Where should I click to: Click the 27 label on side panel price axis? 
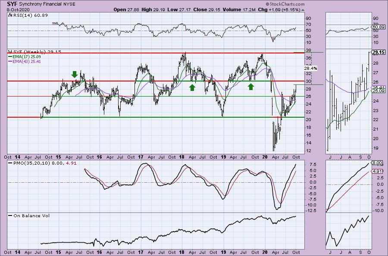[376, 73]
